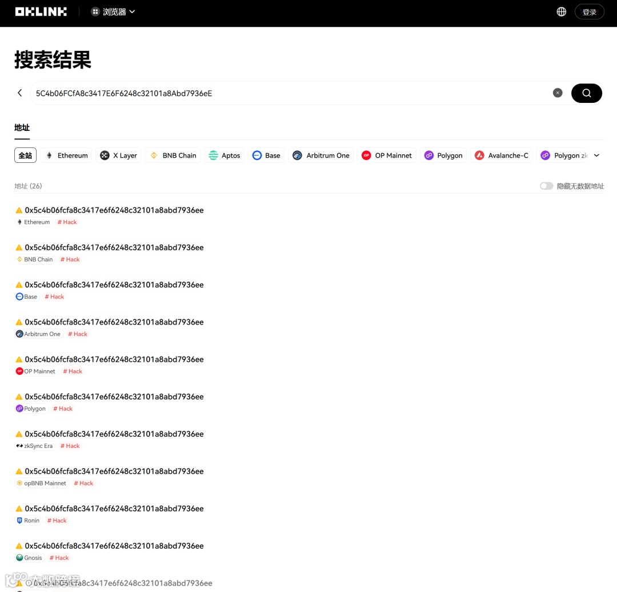The image size is (617, 592).
Task: Click # Hack label on OP Mainnet result
Action: coord(73,371)
